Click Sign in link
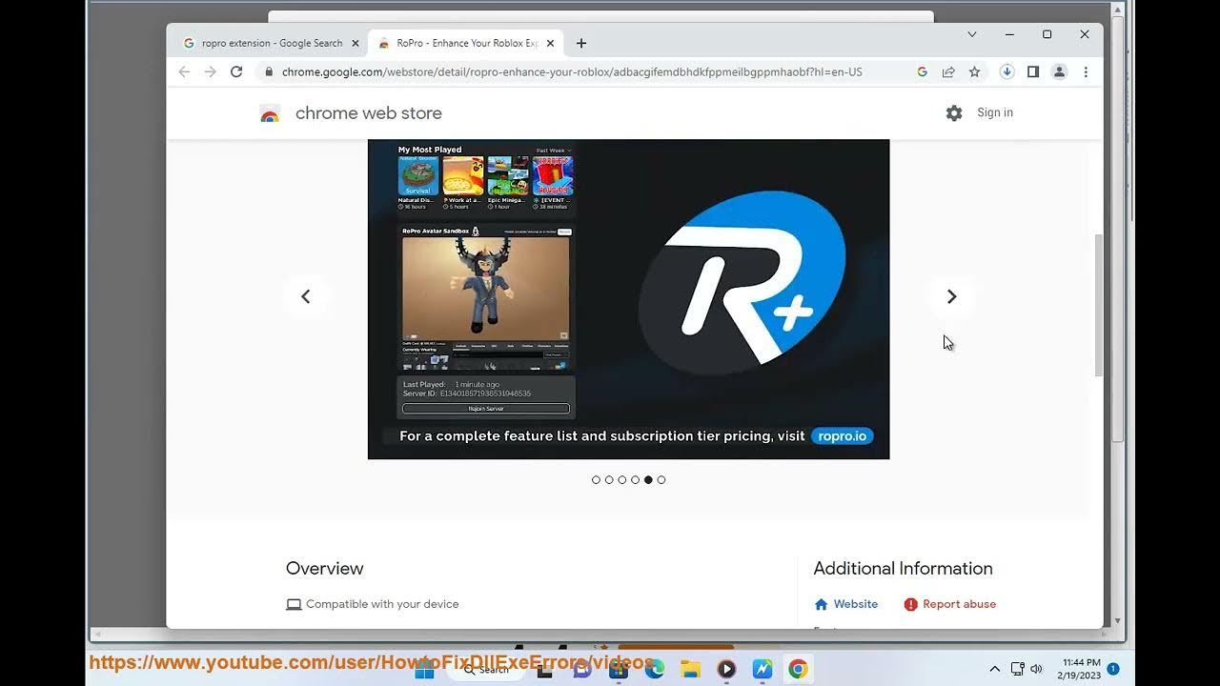 [995, 112]
